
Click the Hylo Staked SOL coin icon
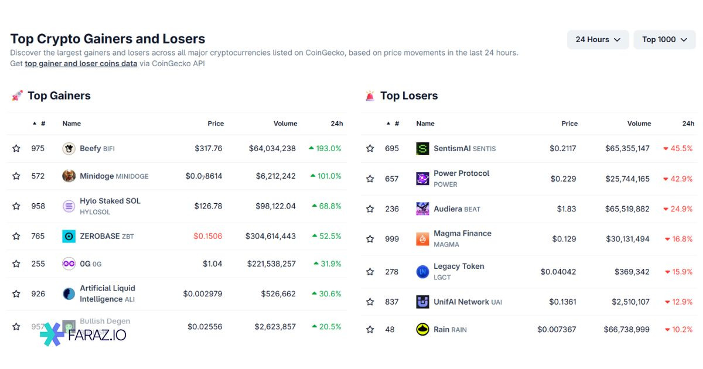click(69, 206)
